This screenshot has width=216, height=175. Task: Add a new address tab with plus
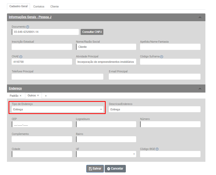pos(46,96)
